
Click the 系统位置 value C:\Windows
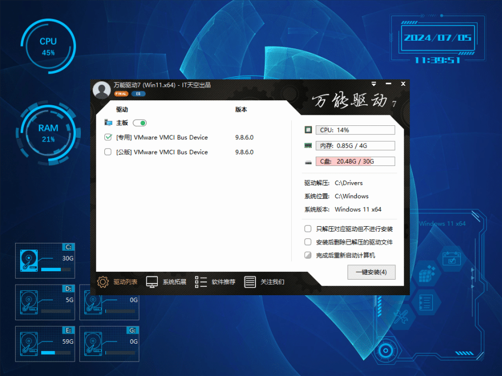[351, 196]
